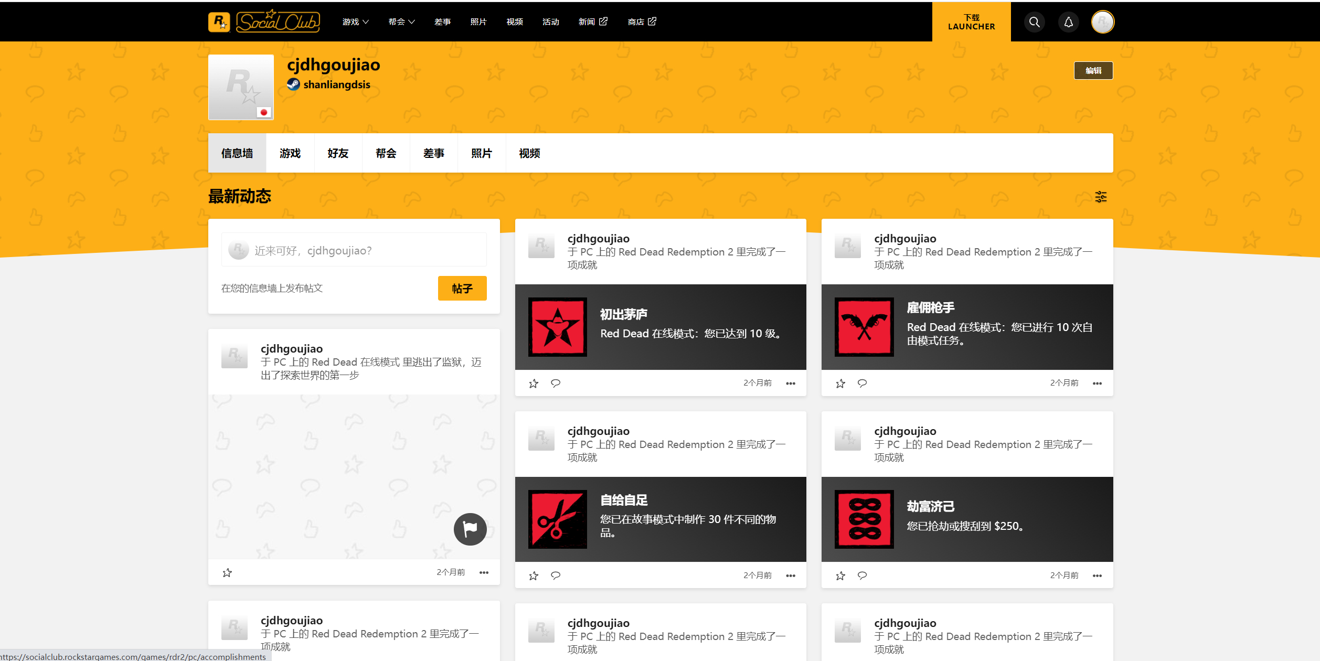Click the author avatar on 初出茅庐 post
Viewport: 1320px width, 661px height.
point(541,245)
